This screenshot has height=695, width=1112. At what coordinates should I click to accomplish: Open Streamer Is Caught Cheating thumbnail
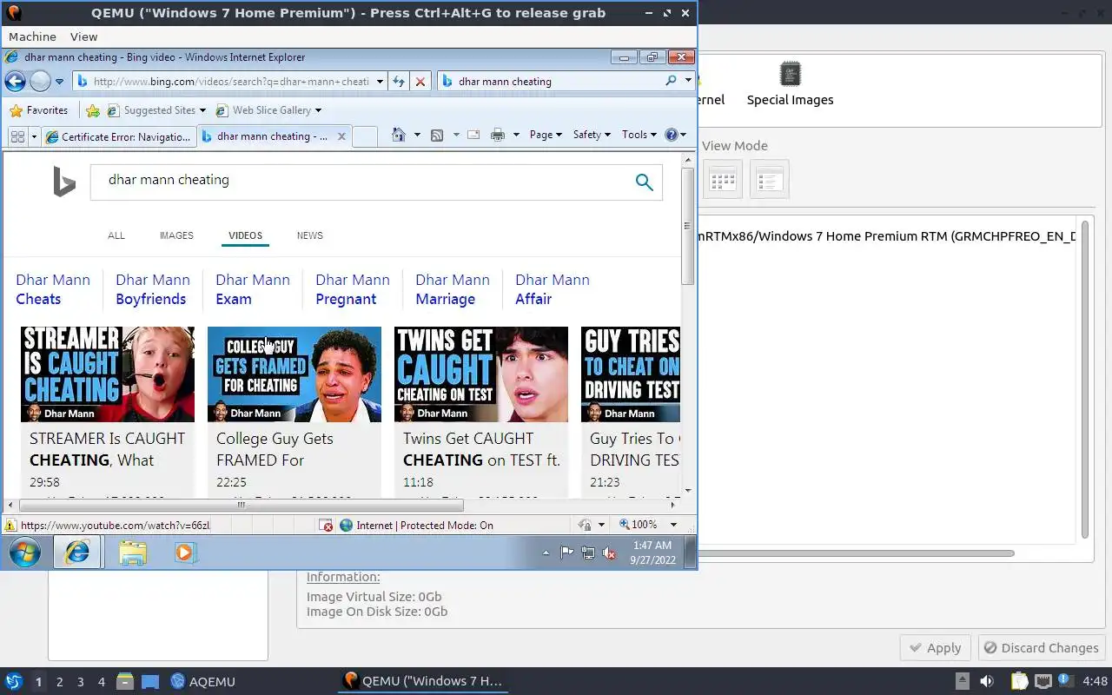108,374
